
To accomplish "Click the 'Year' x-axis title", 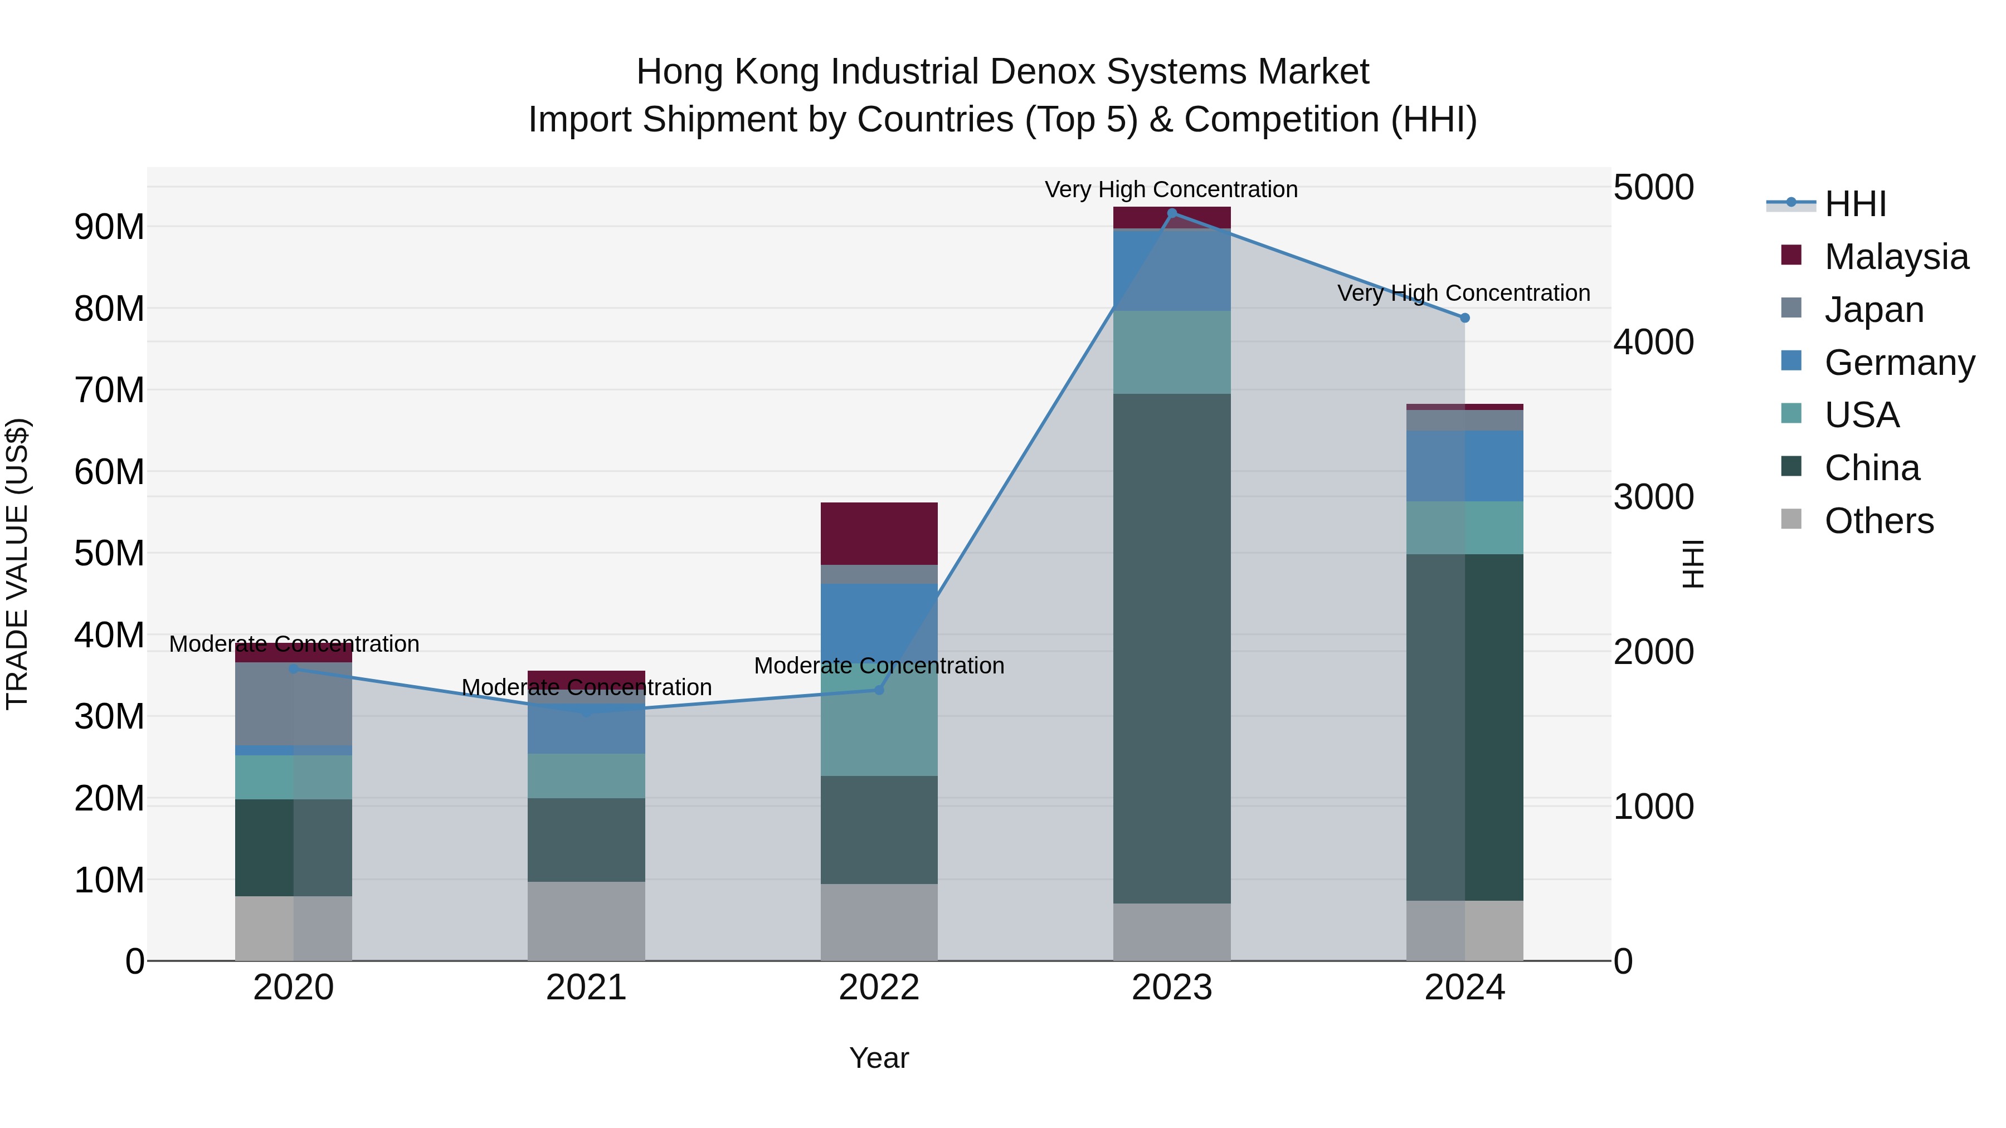I will [879, 1058].
